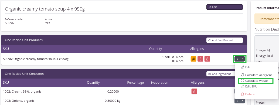Choose Delete from the context menu
The width and height of the screenshot is (279, 105).
tap(247, 94)
